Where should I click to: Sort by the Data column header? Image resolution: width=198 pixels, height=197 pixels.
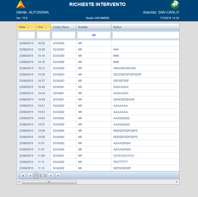click(x=26, y=27)
